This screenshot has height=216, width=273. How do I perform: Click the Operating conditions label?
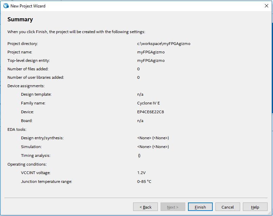pos(27,164)
